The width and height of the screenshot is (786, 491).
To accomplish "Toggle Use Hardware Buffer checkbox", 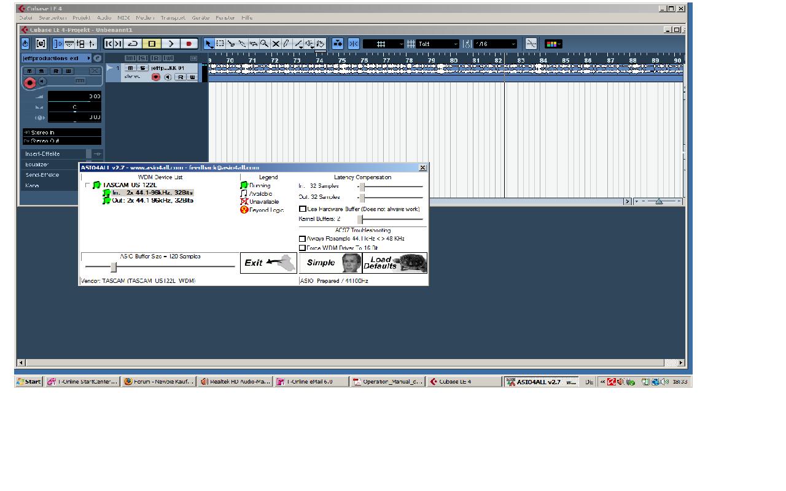I will 302,209.
